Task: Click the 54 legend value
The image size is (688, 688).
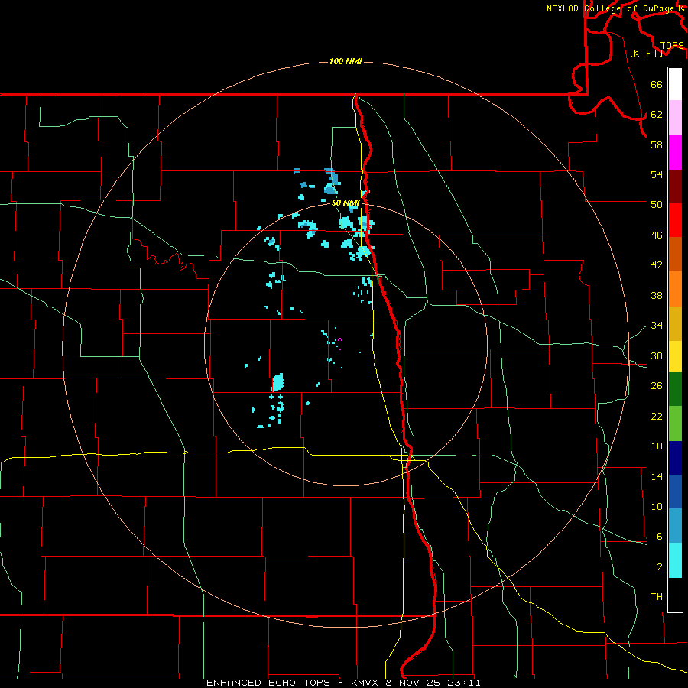Action: pos(657,174)
